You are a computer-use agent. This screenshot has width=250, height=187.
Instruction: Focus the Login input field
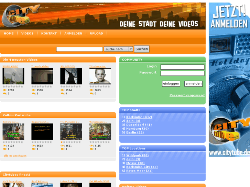point(182,67)
